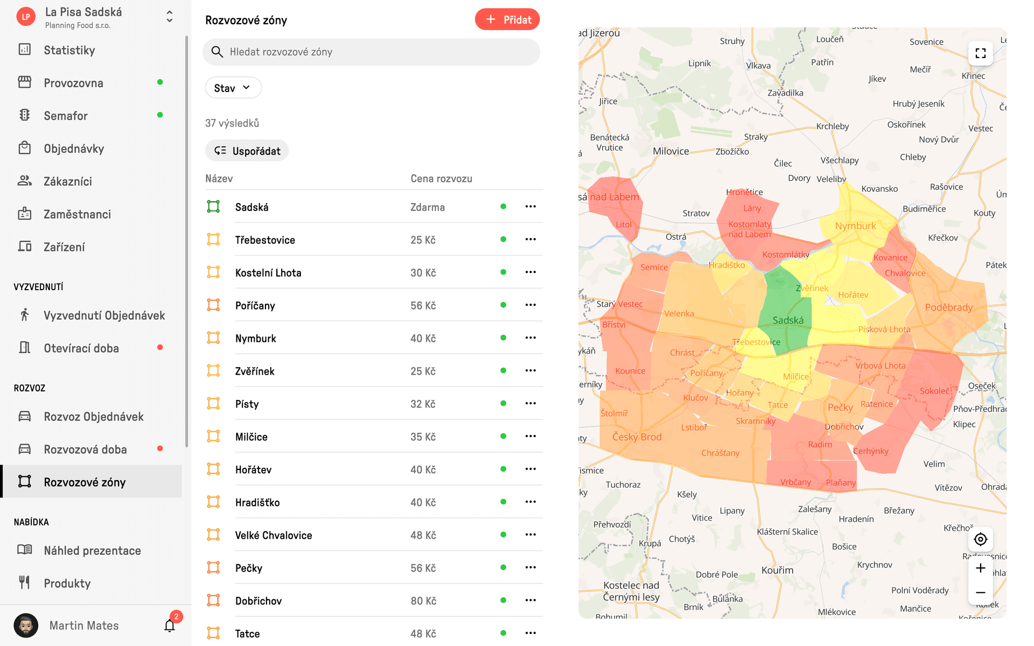Open Rozvozová doba sidebar item
1034x646 pixels.
[x=85, y=450]
